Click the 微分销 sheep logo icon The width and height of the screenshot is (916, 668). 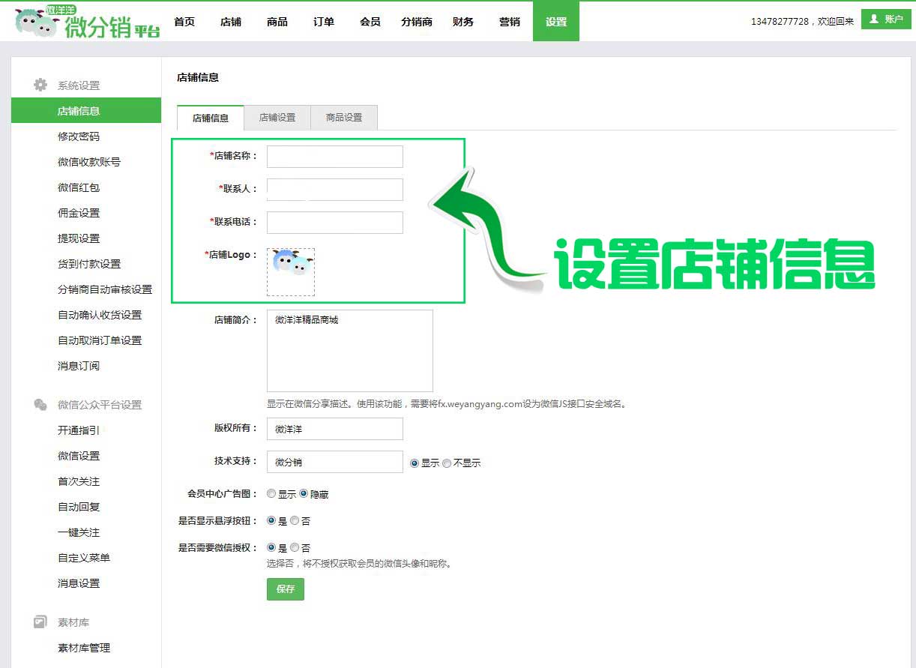click(37, 23)
